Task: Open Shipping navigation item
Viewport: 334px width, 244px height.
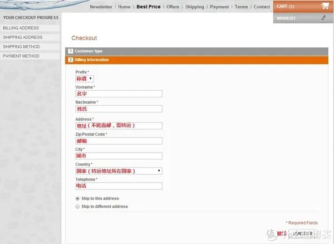Action: tap(194, 7)
